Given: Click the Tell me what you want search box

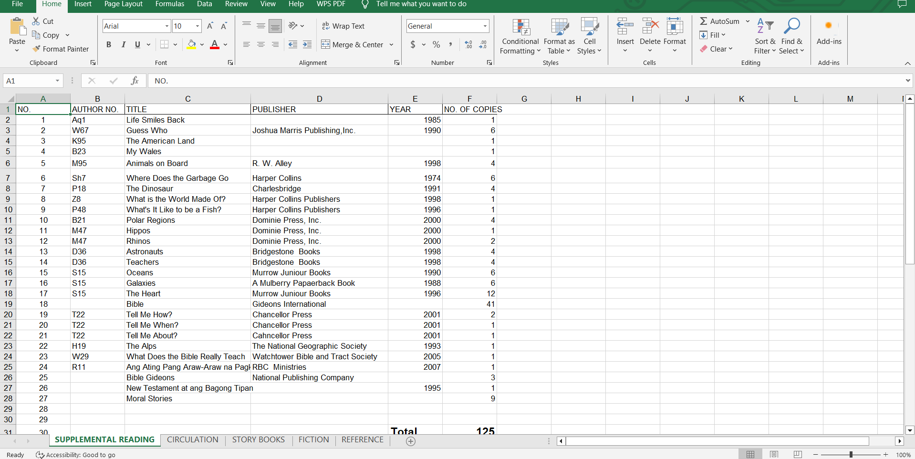Looking at the screenshot, I should (421, 4).
